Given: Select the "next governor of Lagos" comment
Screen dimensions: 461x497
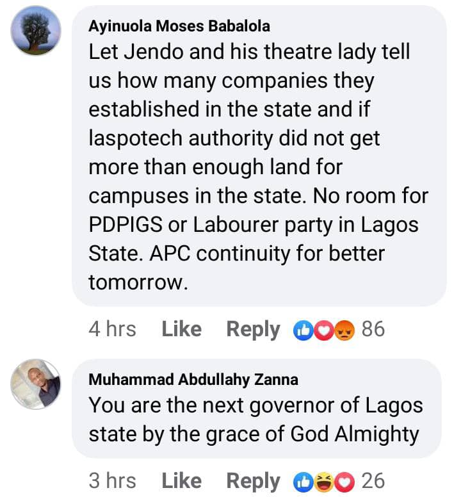Looking at the screenshot, I should click(x=255, y=420).
